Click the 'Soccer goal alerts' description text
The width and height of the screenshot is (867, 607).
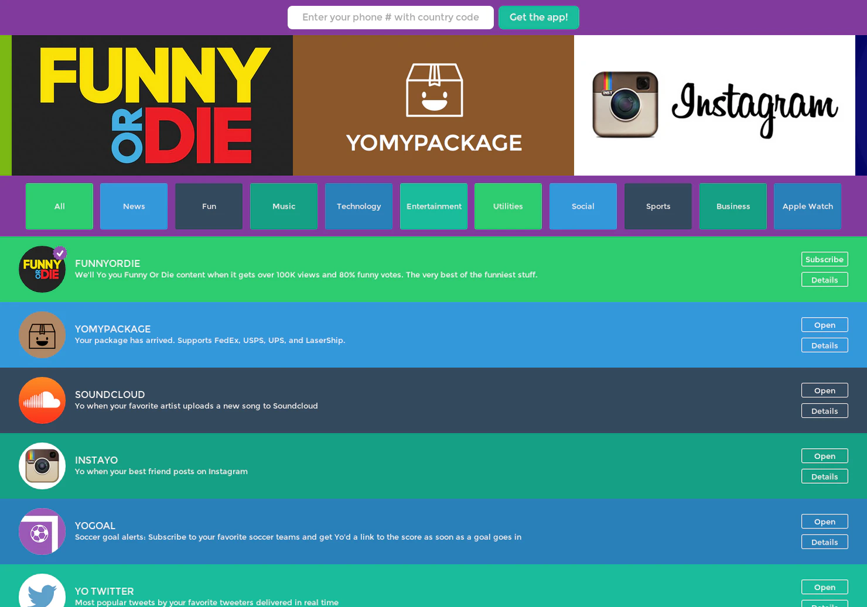click(x=298, y=537)
